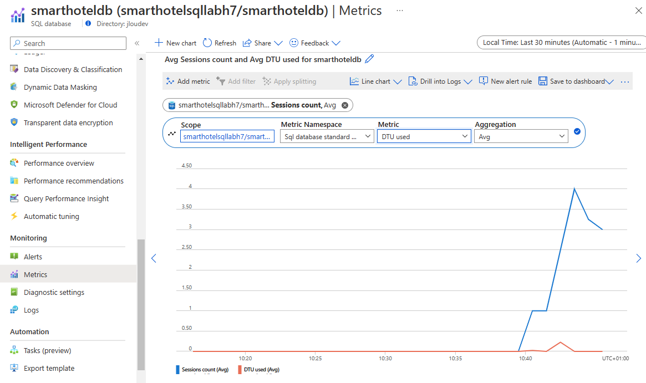Click the sidebar vertical scrollbar thumb
Viewport: 646px width, 383px height.
[x=141, y=305]
